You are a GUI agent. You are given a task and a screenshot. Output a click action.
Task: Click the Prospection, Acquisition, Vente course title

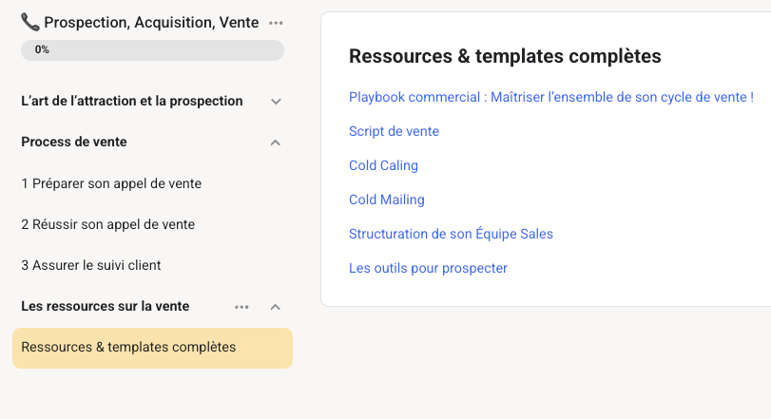click(x=151, y=22)
